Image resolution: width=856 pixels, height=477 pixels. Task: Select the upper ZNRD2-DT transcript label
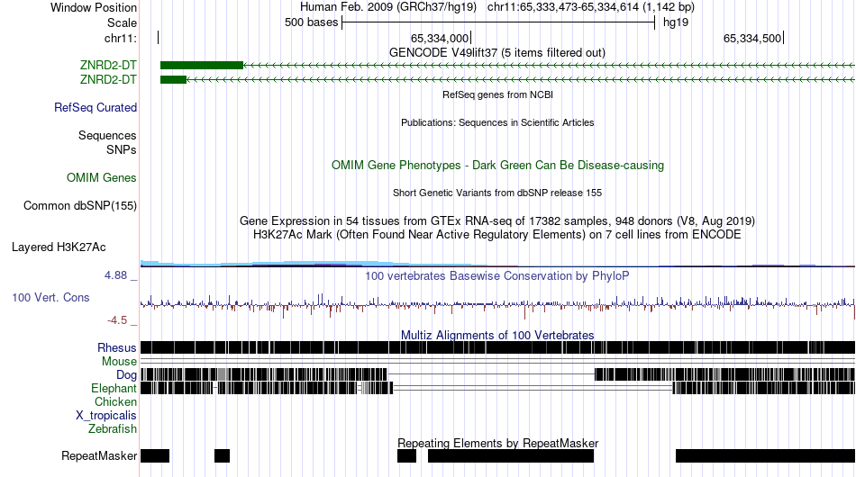(x=108, y=66)
